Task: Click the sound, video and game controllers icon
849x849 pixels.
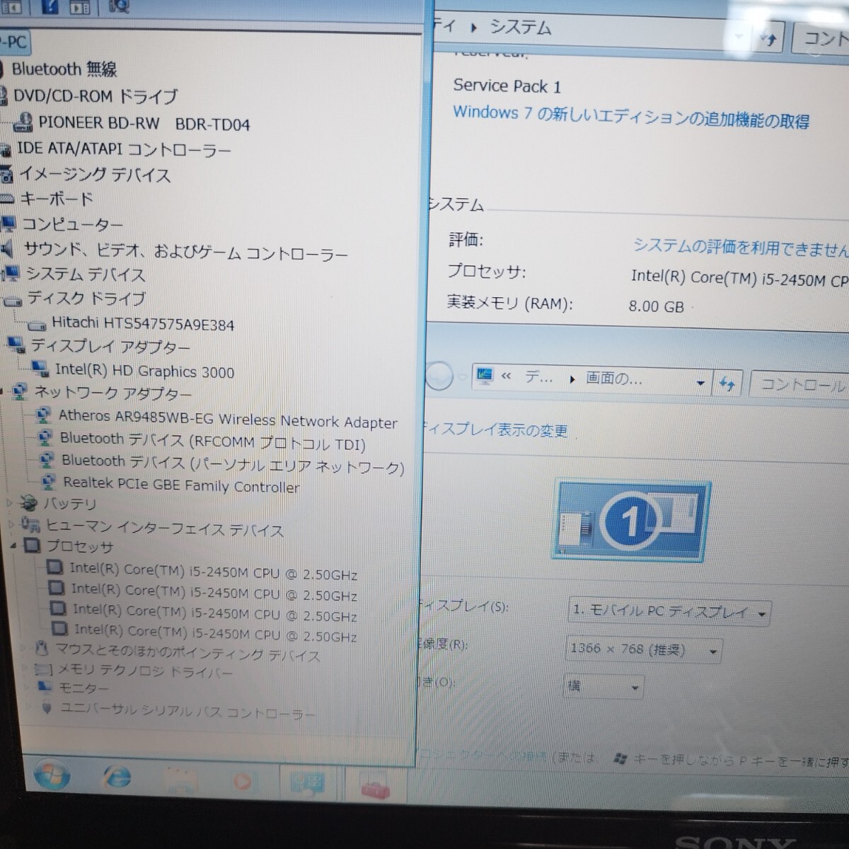Action: 7,248
